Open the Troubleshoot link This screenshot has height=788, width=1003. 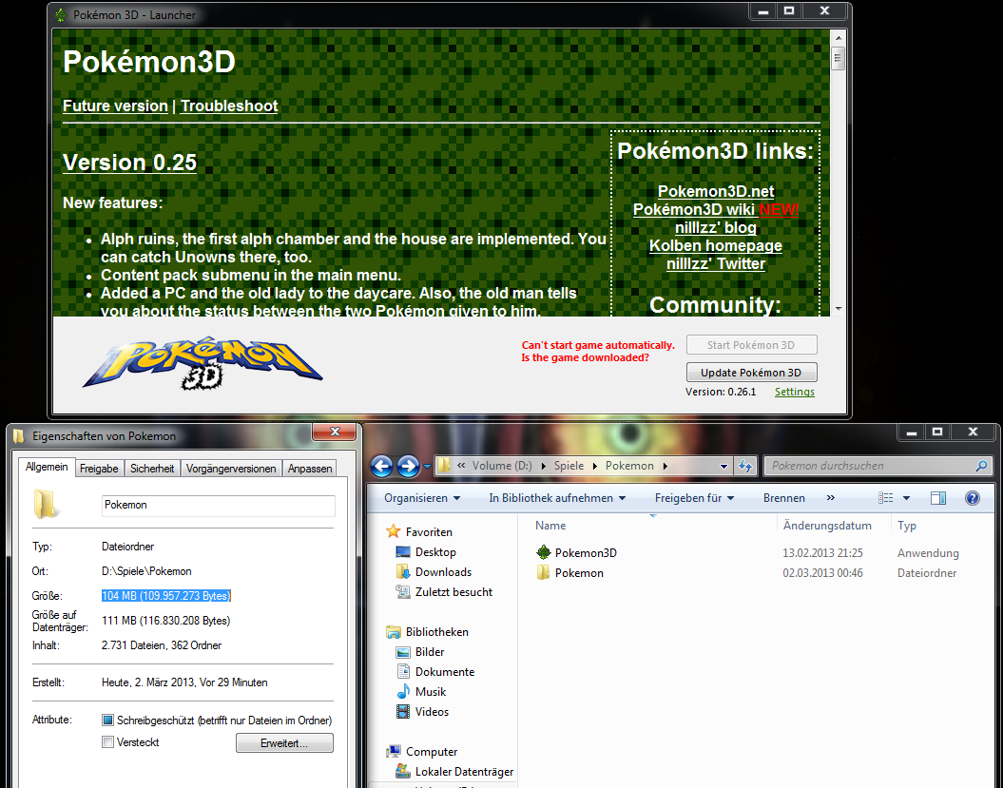click(x=229, y=106)
